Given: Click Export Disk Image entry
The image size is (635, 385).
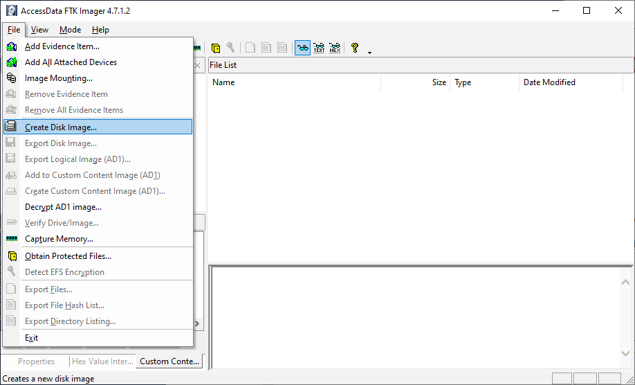Looking at the screenshot, I should [98, 143].
